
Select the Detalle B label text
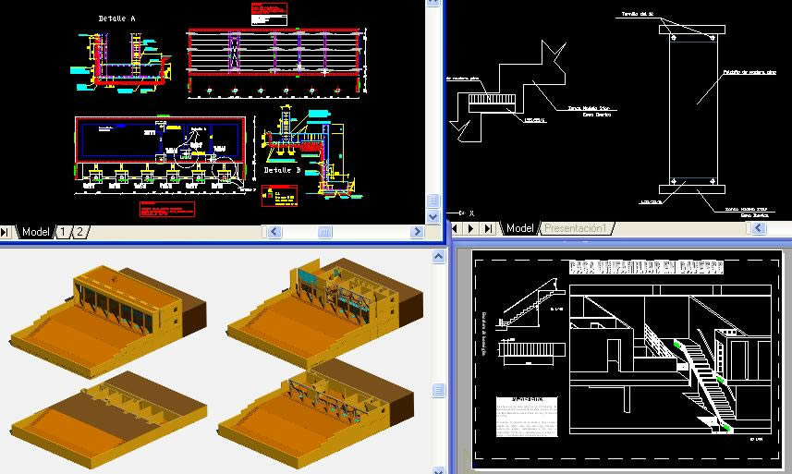(x=284, y=171)
